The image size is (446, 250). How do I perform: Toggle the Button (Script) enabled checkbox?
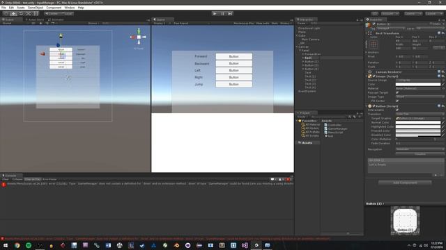point(374,106)
